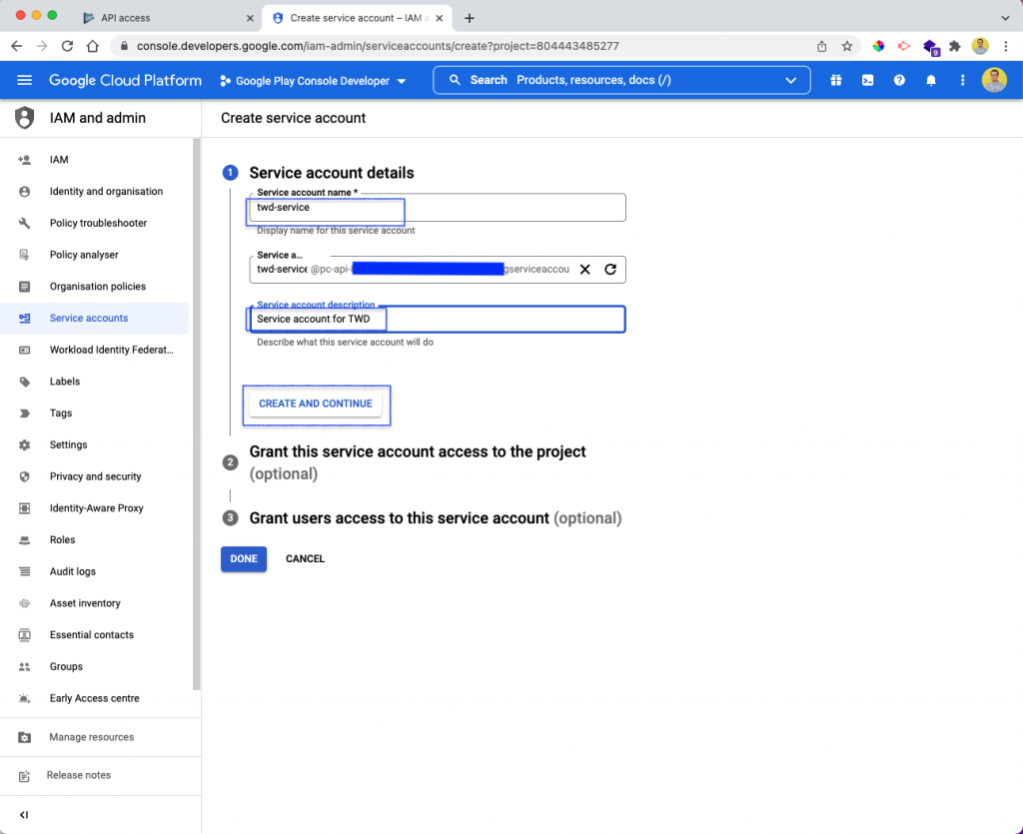The height and width of the screenshot is (834, 1023).
Task: Click the Asset inventory icon
Action: point(24,604)
